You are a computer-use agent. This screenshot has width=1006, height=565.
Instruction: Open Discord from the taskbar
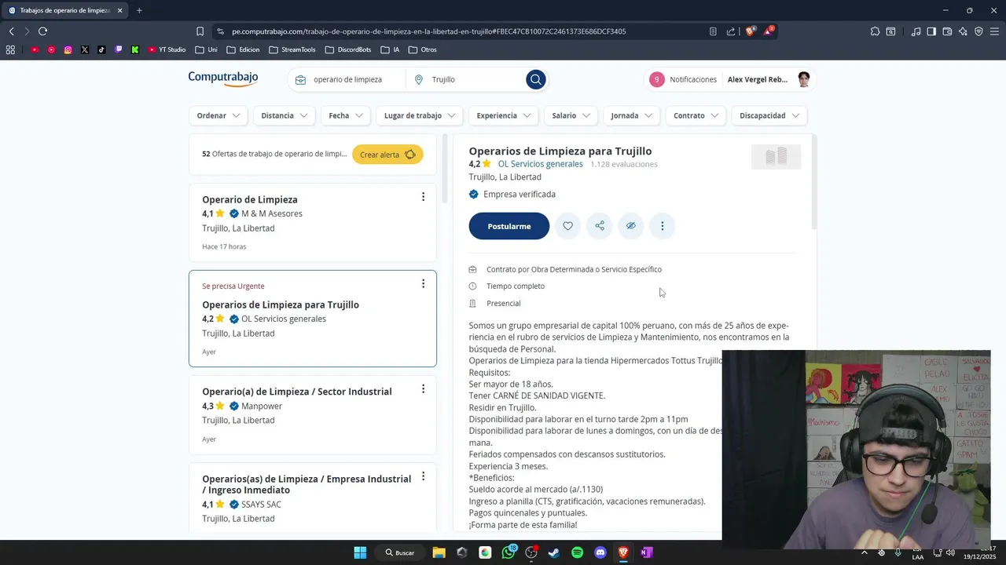(x=600, y=552)
